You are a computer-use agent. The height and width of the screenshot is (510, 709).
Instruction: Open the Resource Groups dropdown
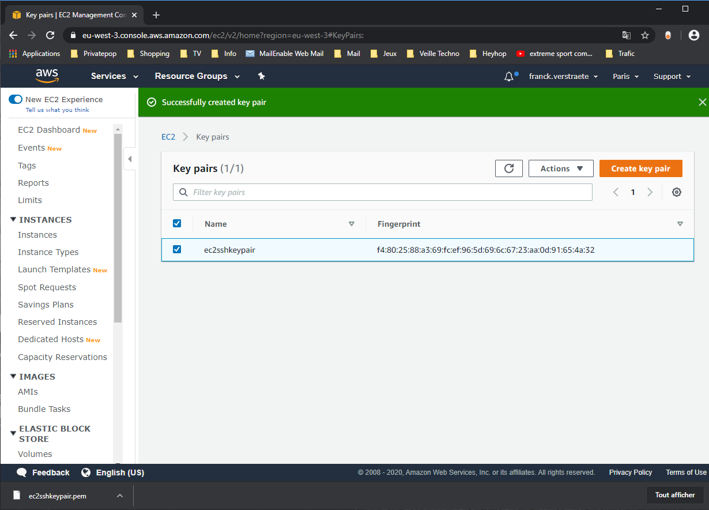coord(197,76)
